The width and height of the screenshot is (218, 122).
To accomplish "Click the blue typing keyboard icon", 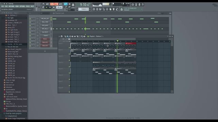I will (x=66, y=4).
